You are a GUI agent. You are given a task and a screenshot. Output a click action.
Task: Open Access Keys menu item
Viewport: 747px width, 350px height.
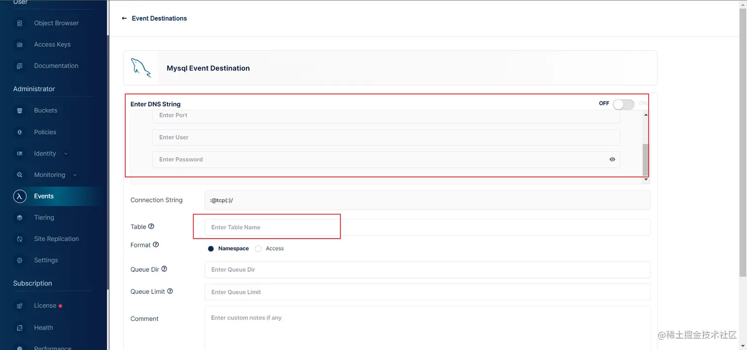tap(52, 44)
